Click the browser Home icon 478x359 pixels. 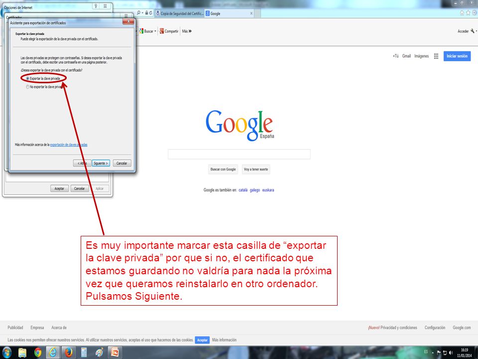tap(462, 13)
